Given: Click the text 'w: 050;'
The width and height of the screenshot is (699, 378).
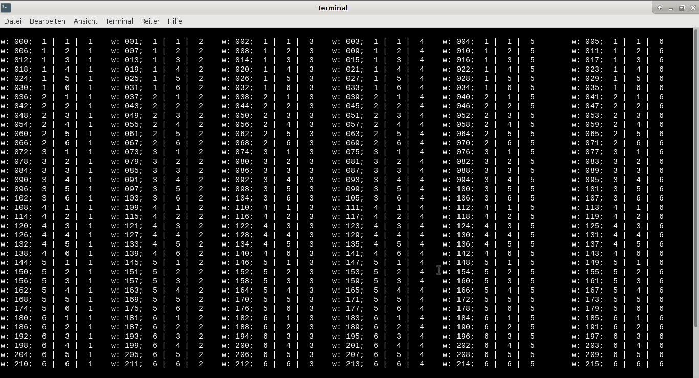Looking at the screenshot, I should 237,115.
